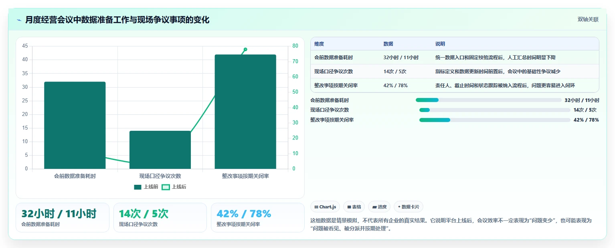Screen dimensions: 615x248
Task: Click the 现场口径争议次数 progress bar
Action: click(495, 110)
